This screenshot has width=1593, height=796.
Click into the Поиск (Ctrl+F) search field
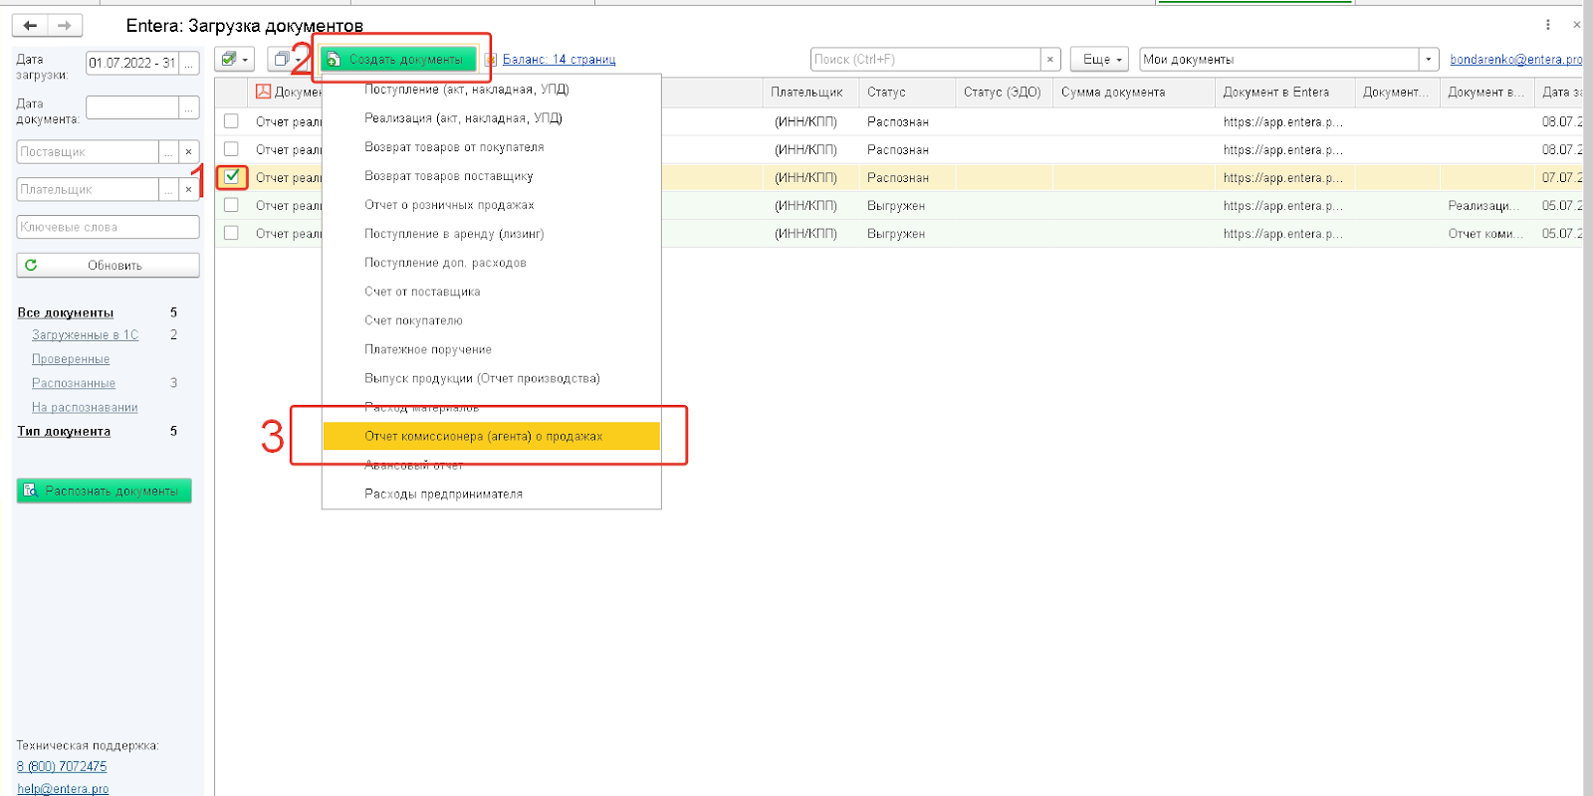tap(925, 60)
